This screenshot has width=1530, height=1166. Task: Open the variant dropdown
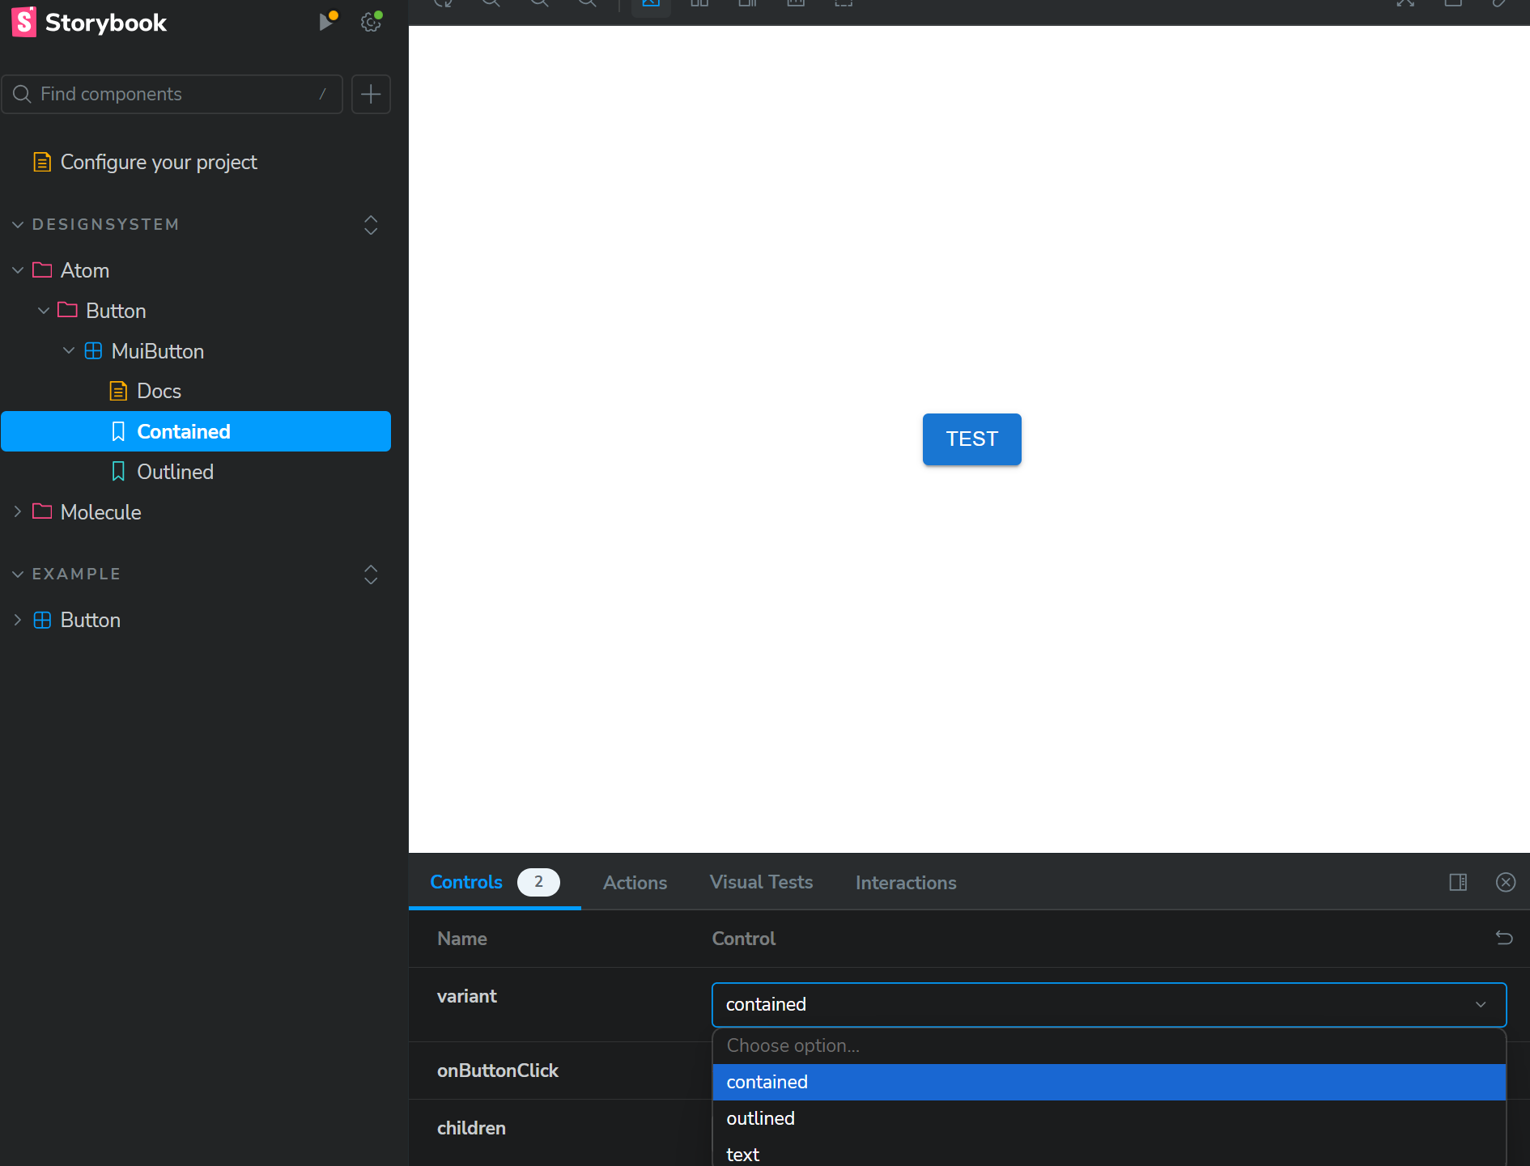pos(1109,1005)
